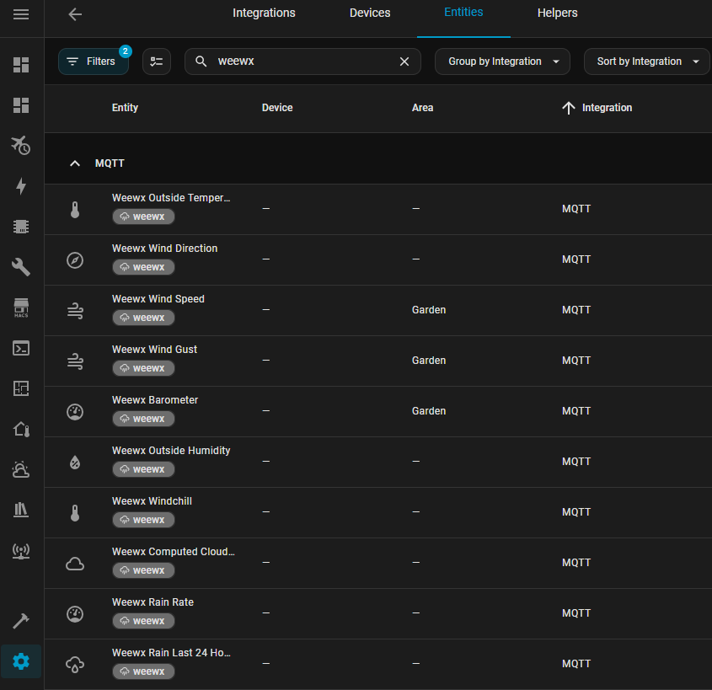The image size is (712, 690).
Task: Click the Settings gear in sidebar
Action: click(21, 661)
